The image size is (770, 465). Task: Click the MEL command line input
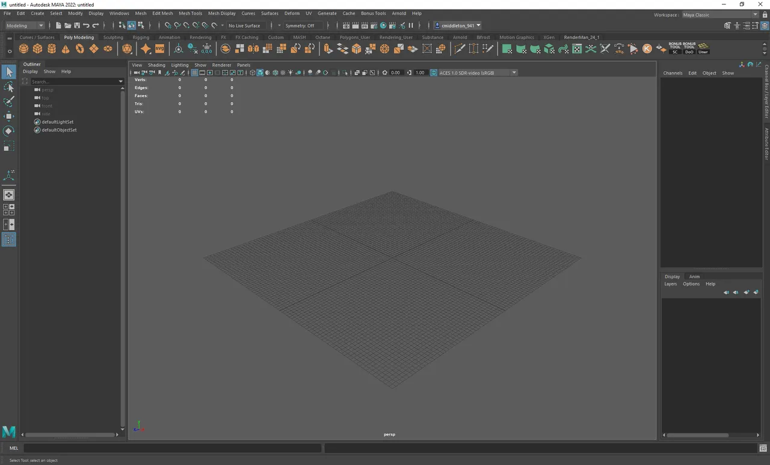173,448
